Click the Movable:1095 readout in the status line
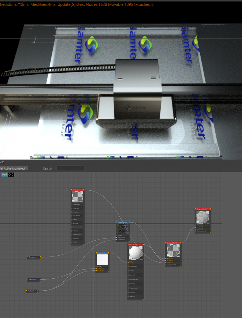242x318 pixels. (120, 4)
